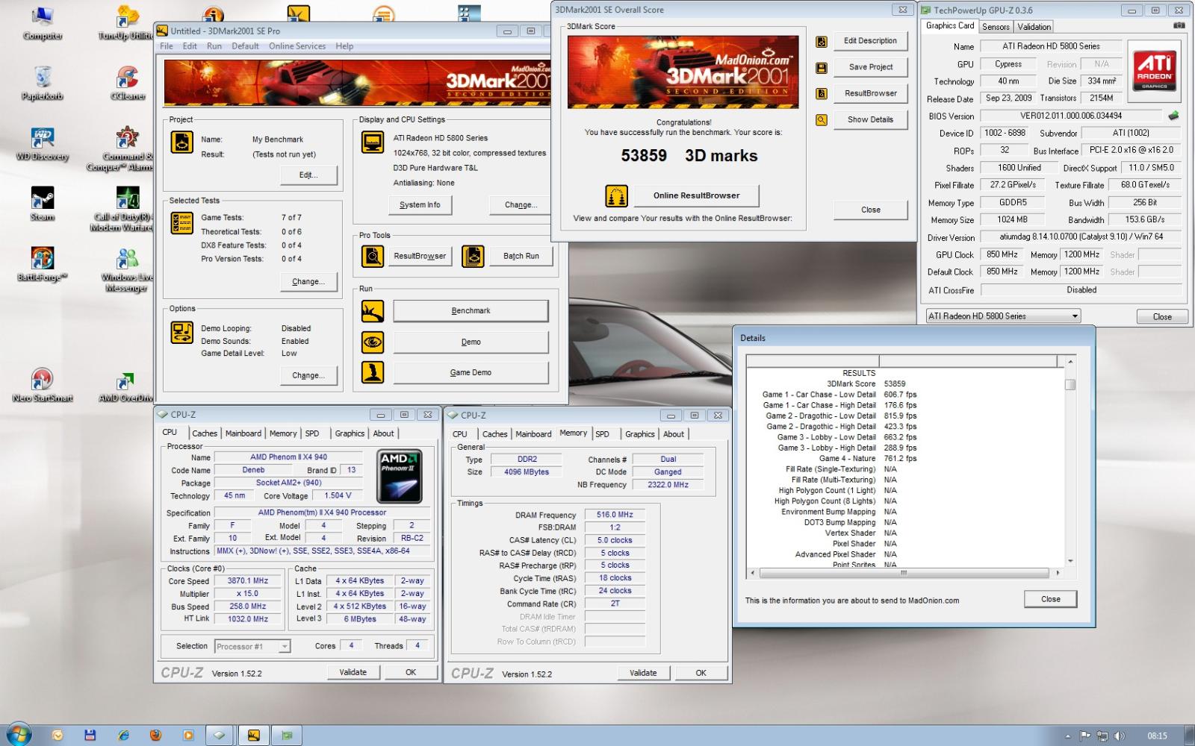
Task: Click the ATI Radeon logo in GPU-Z
Action: 1154,70
